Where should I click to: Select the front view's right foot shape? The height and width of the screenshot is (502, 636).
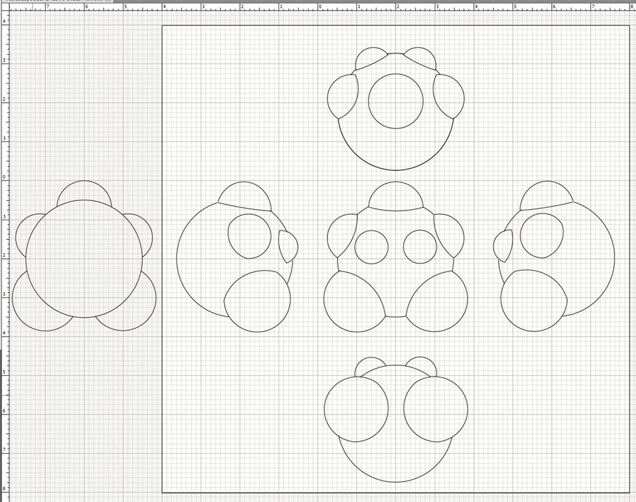(438, 302)
